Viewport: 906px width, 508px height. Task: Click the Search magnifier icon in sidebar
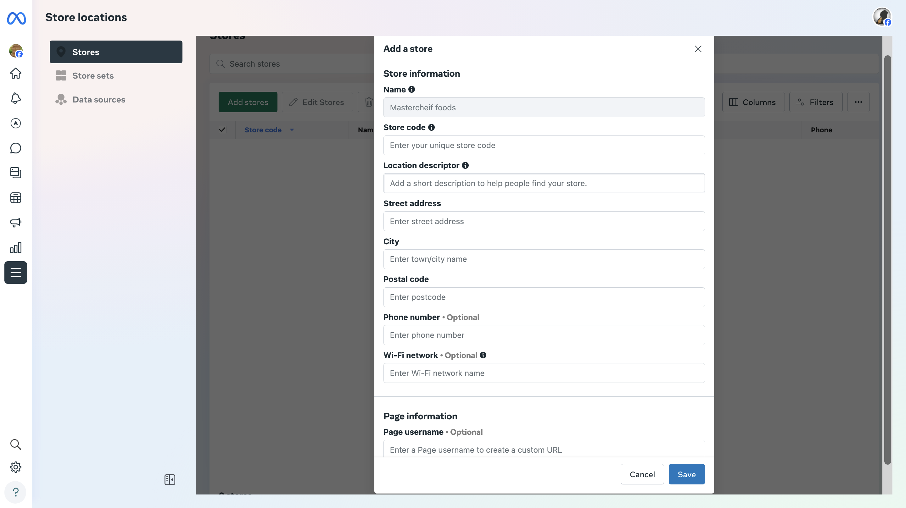(15, 444)
